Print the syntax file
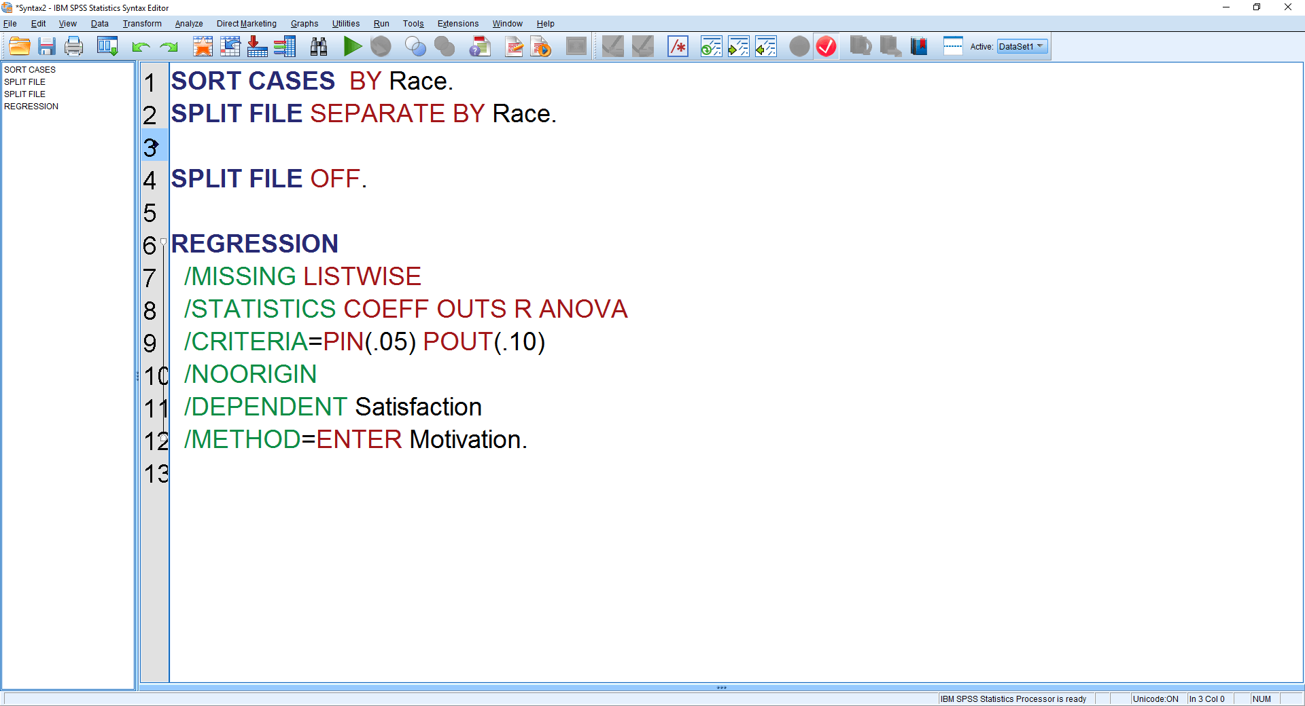This screenshot has width=1305, height=706. tap(73, 46)
